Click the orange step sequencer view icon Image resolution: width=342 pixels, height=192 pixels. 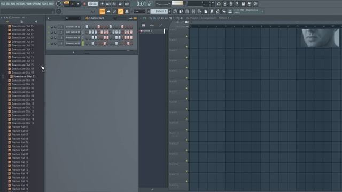pos(135,18)
